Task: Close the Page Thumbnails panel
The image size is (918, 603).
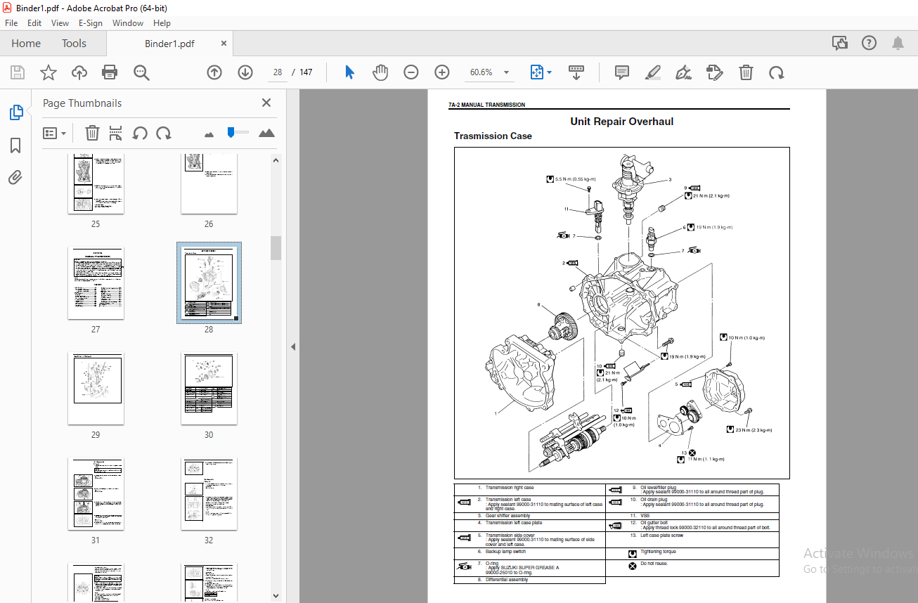Action: [266, 103]
